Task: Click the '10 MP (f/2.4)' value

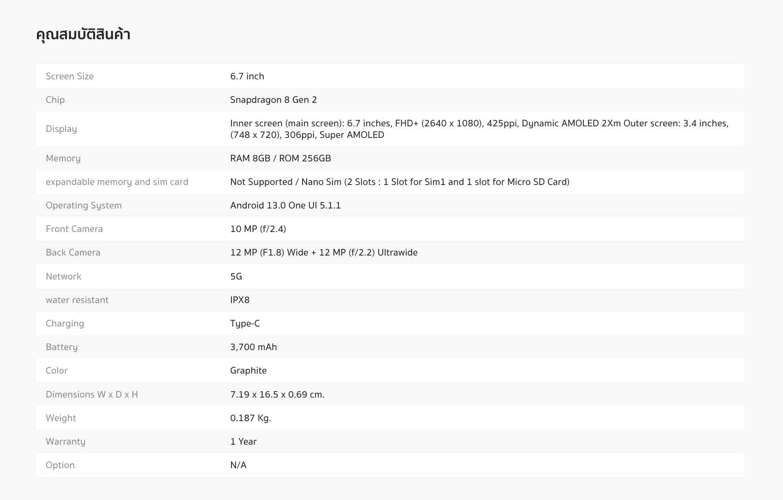Action: tap(258, 229)
